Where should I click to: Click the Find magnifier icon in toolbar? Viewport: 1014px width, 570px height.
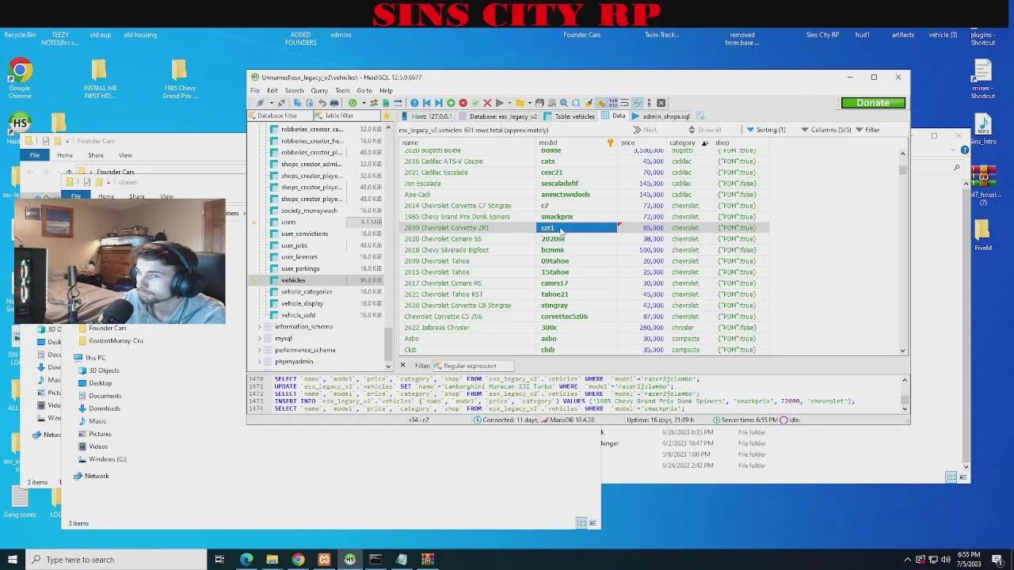coord(563,103)
